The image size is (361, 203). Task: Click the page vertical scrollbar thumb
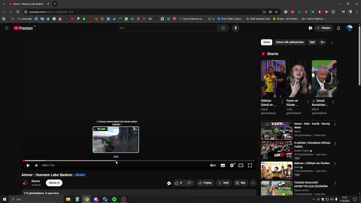pyautogui.click(x=359, y=56)
